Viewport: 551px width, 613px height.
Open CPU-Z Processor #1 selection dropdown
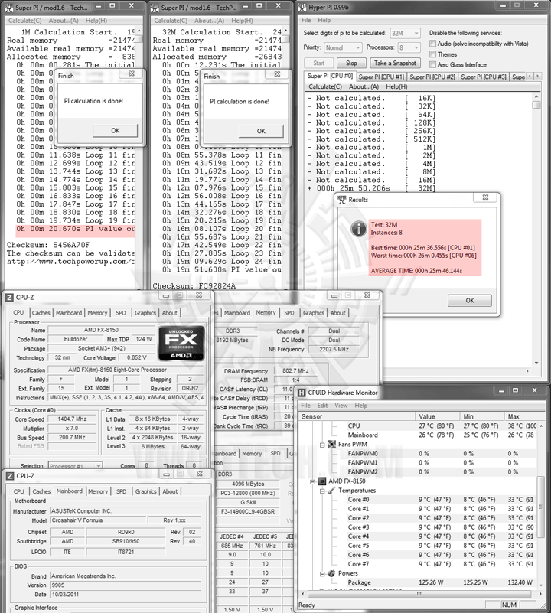click(x=76, y=465)
